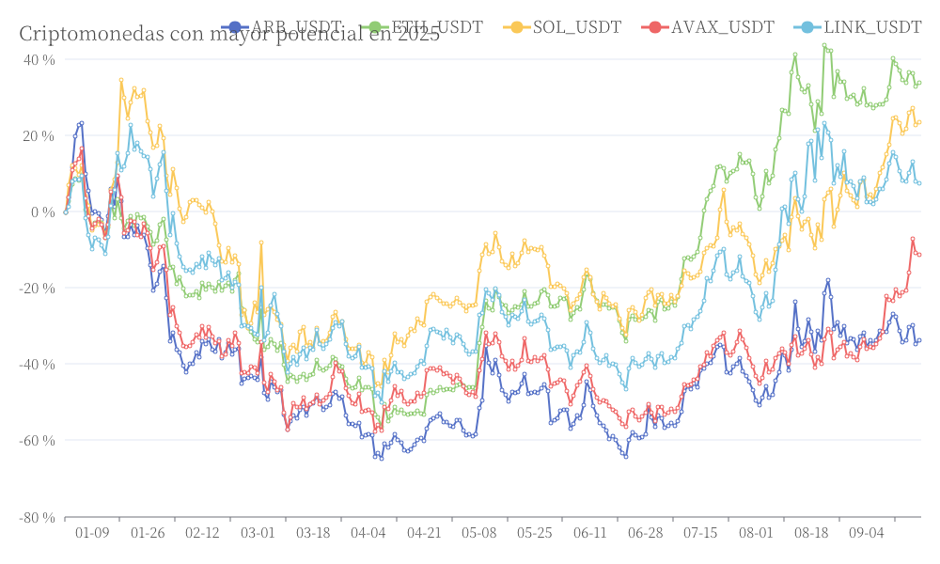The image size is (940, 564).
Task: Click the green ETH_USDT legend marker
Action: [375, 27]
